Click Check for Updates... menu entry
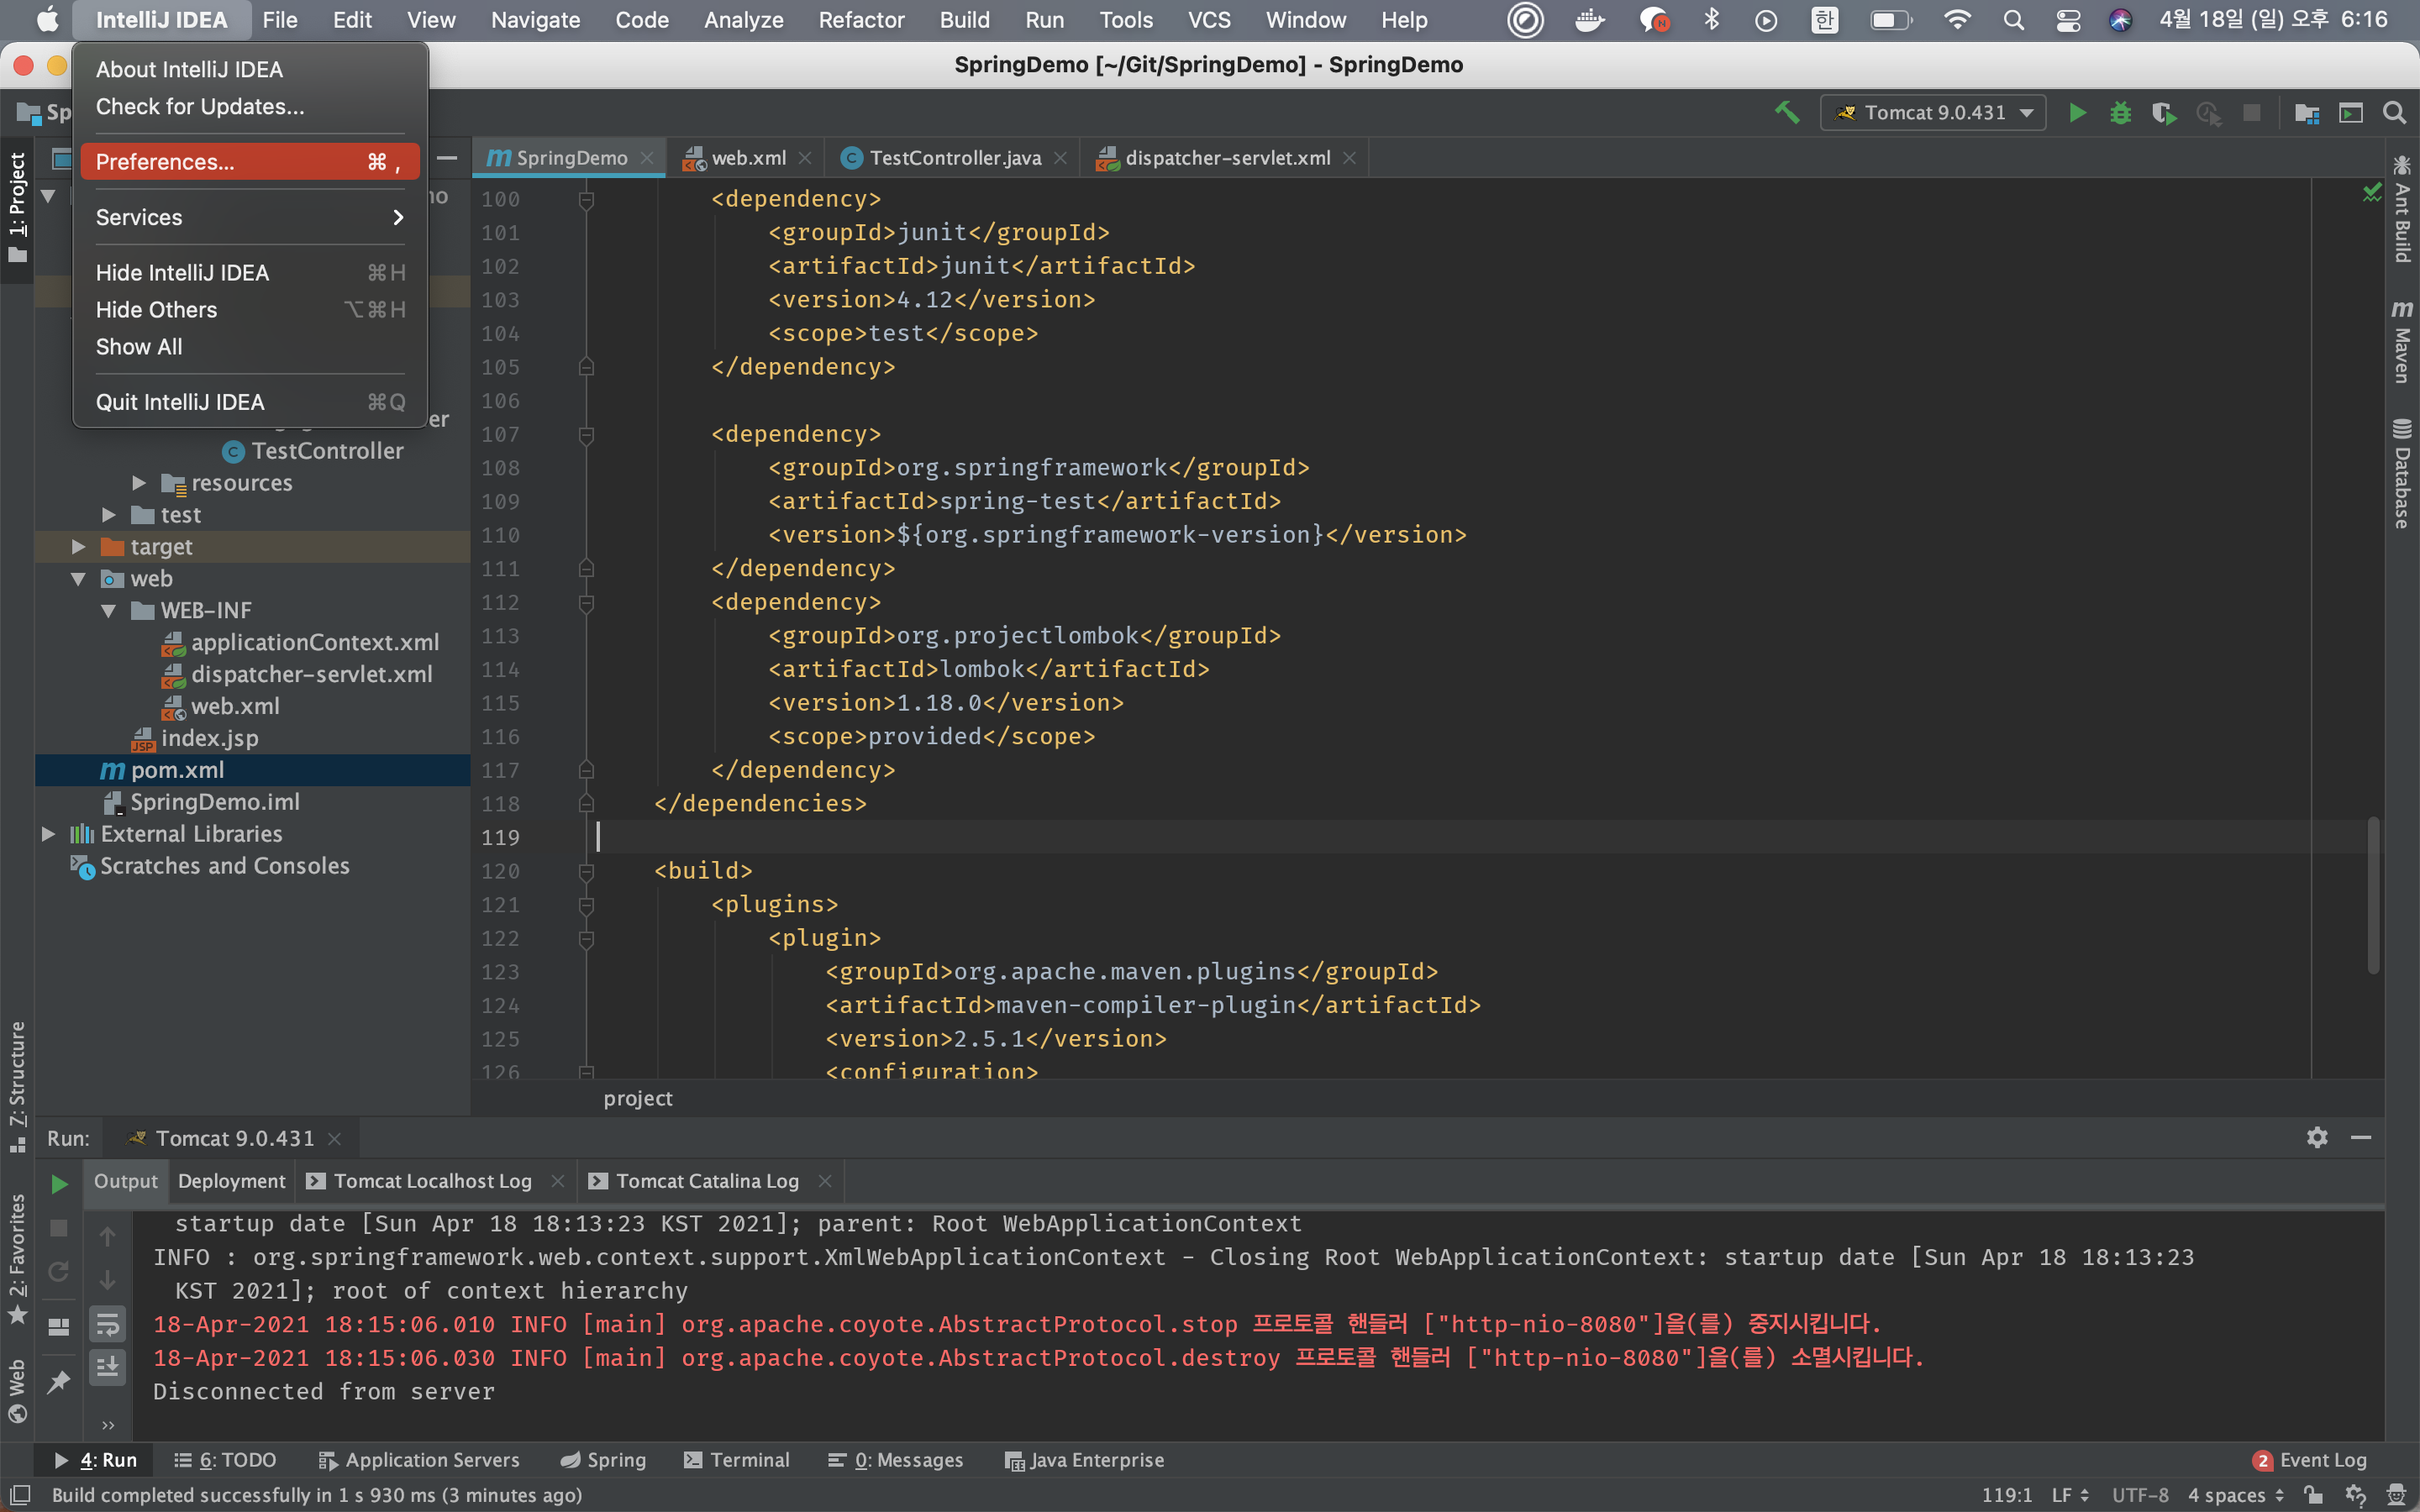 click(249, 106)
